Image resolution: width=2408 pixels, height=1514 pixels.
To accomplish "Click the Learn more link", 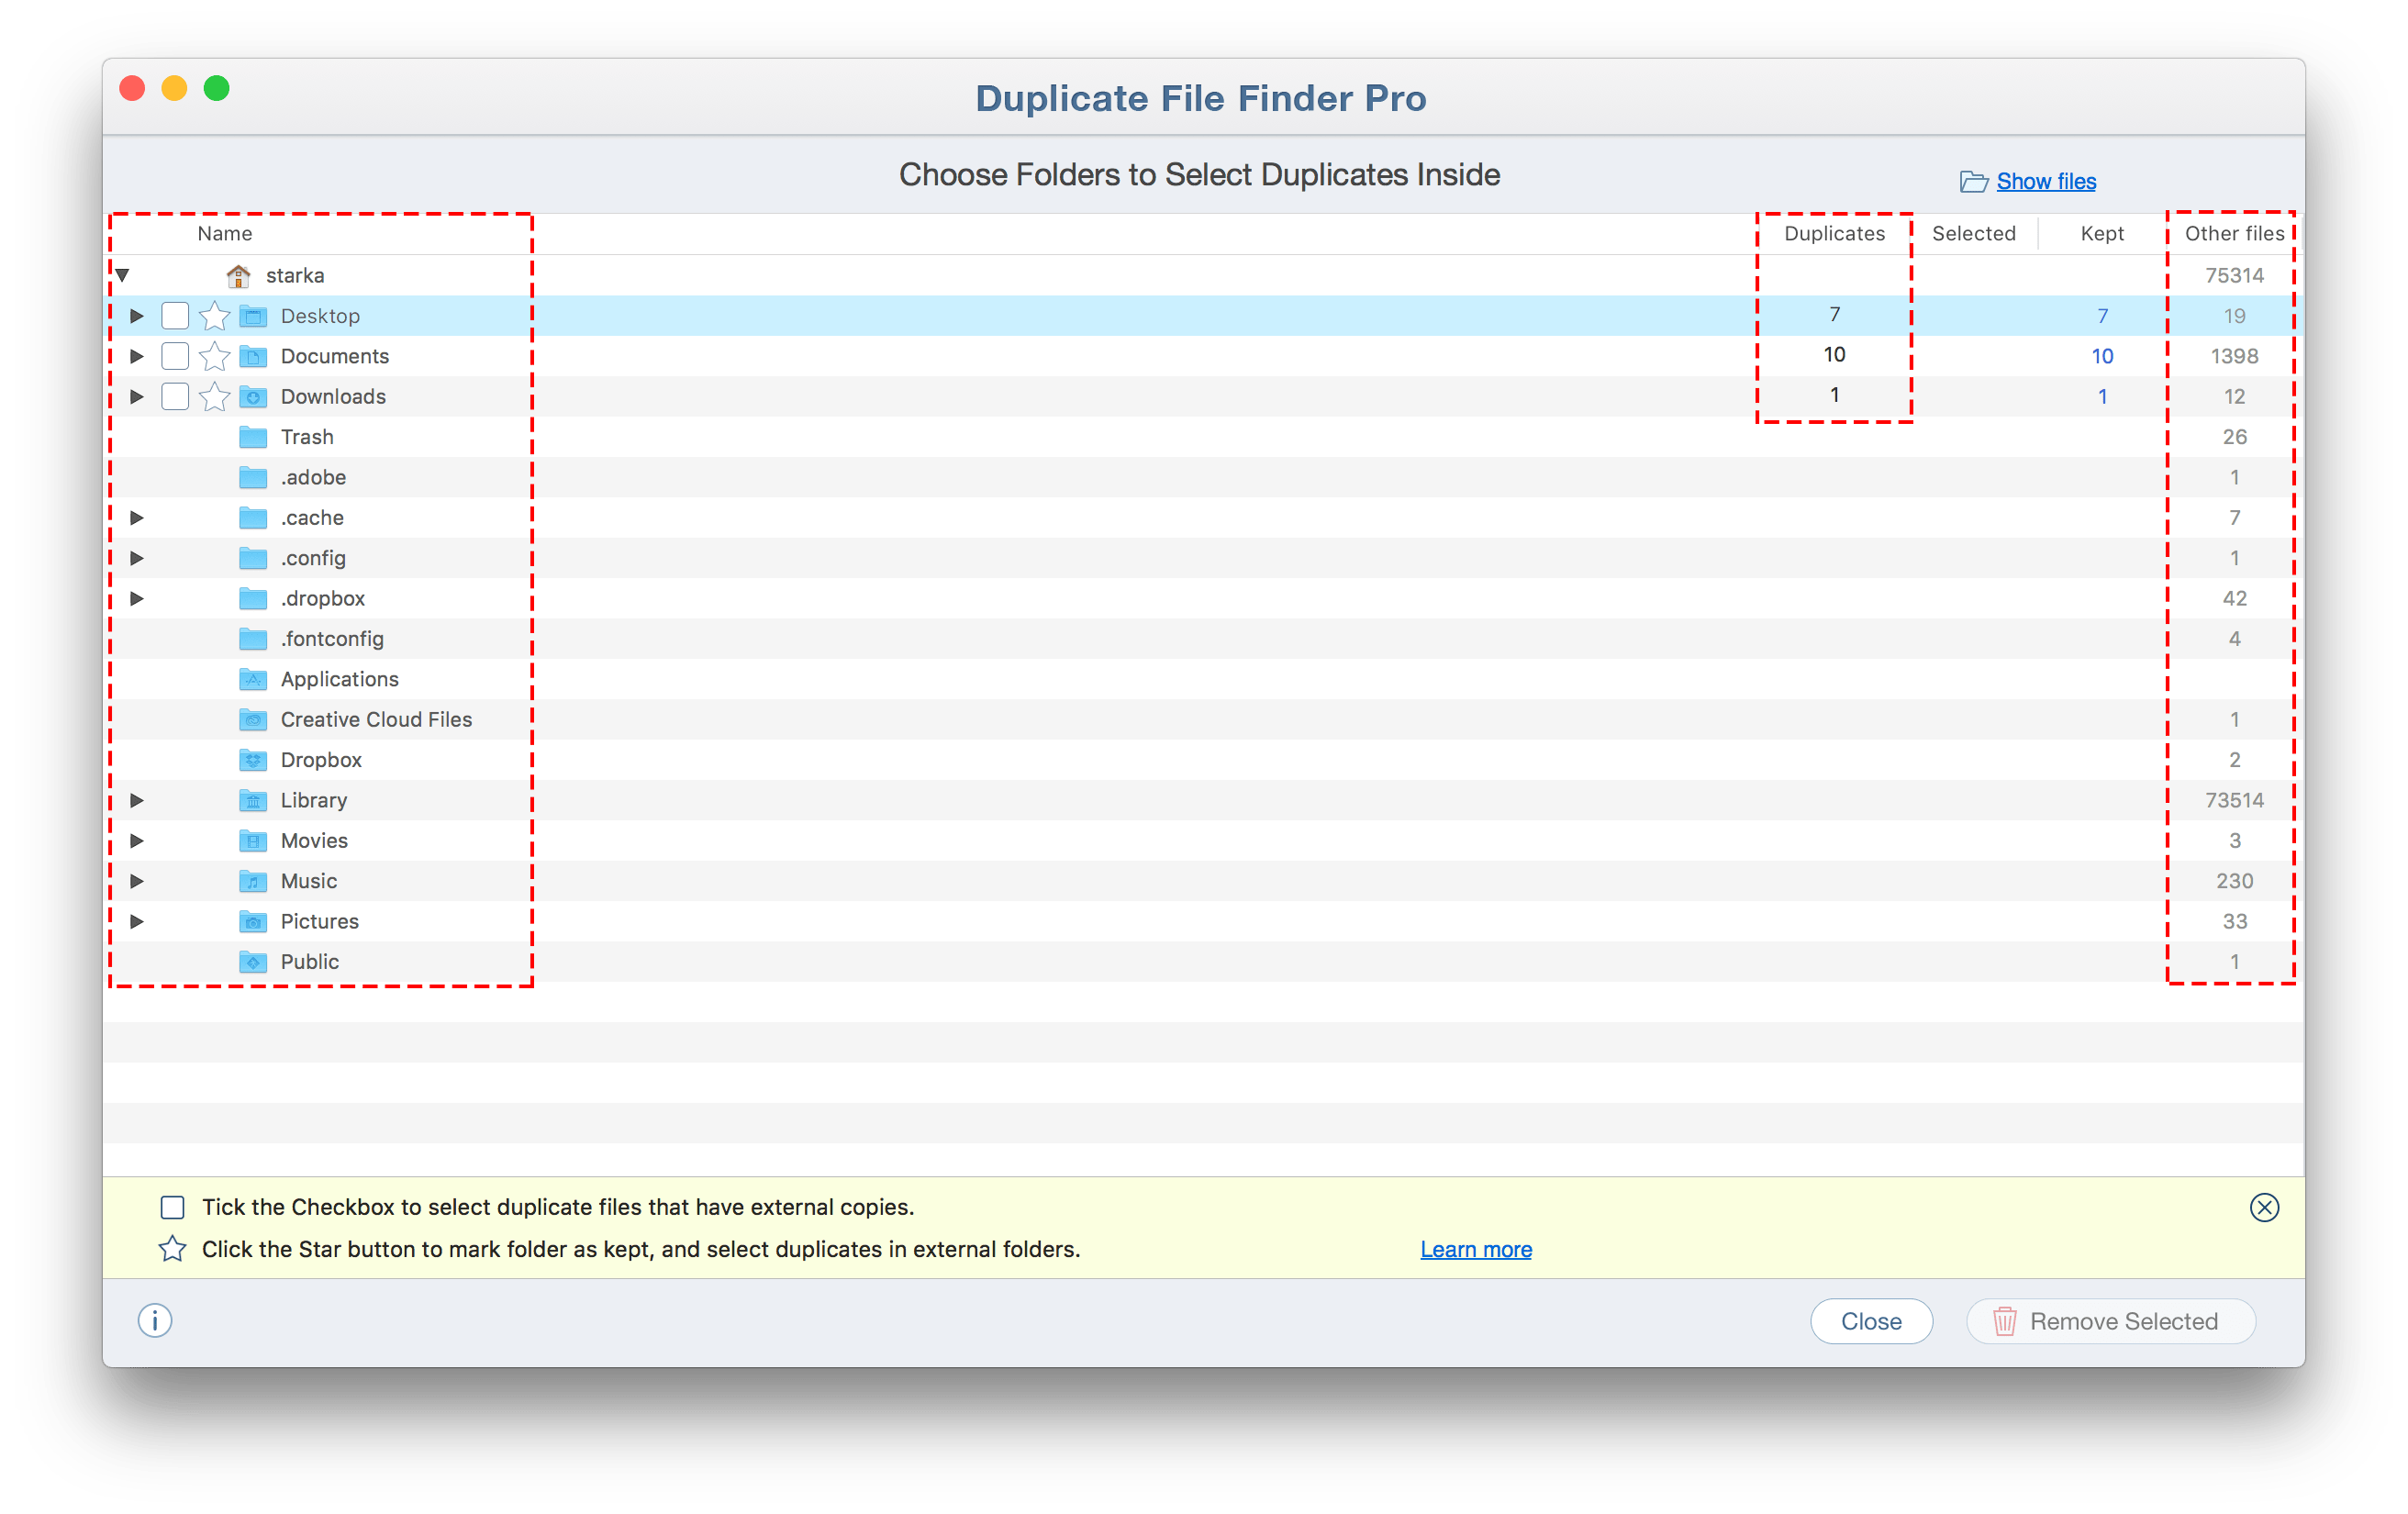I will 1477,1247.
